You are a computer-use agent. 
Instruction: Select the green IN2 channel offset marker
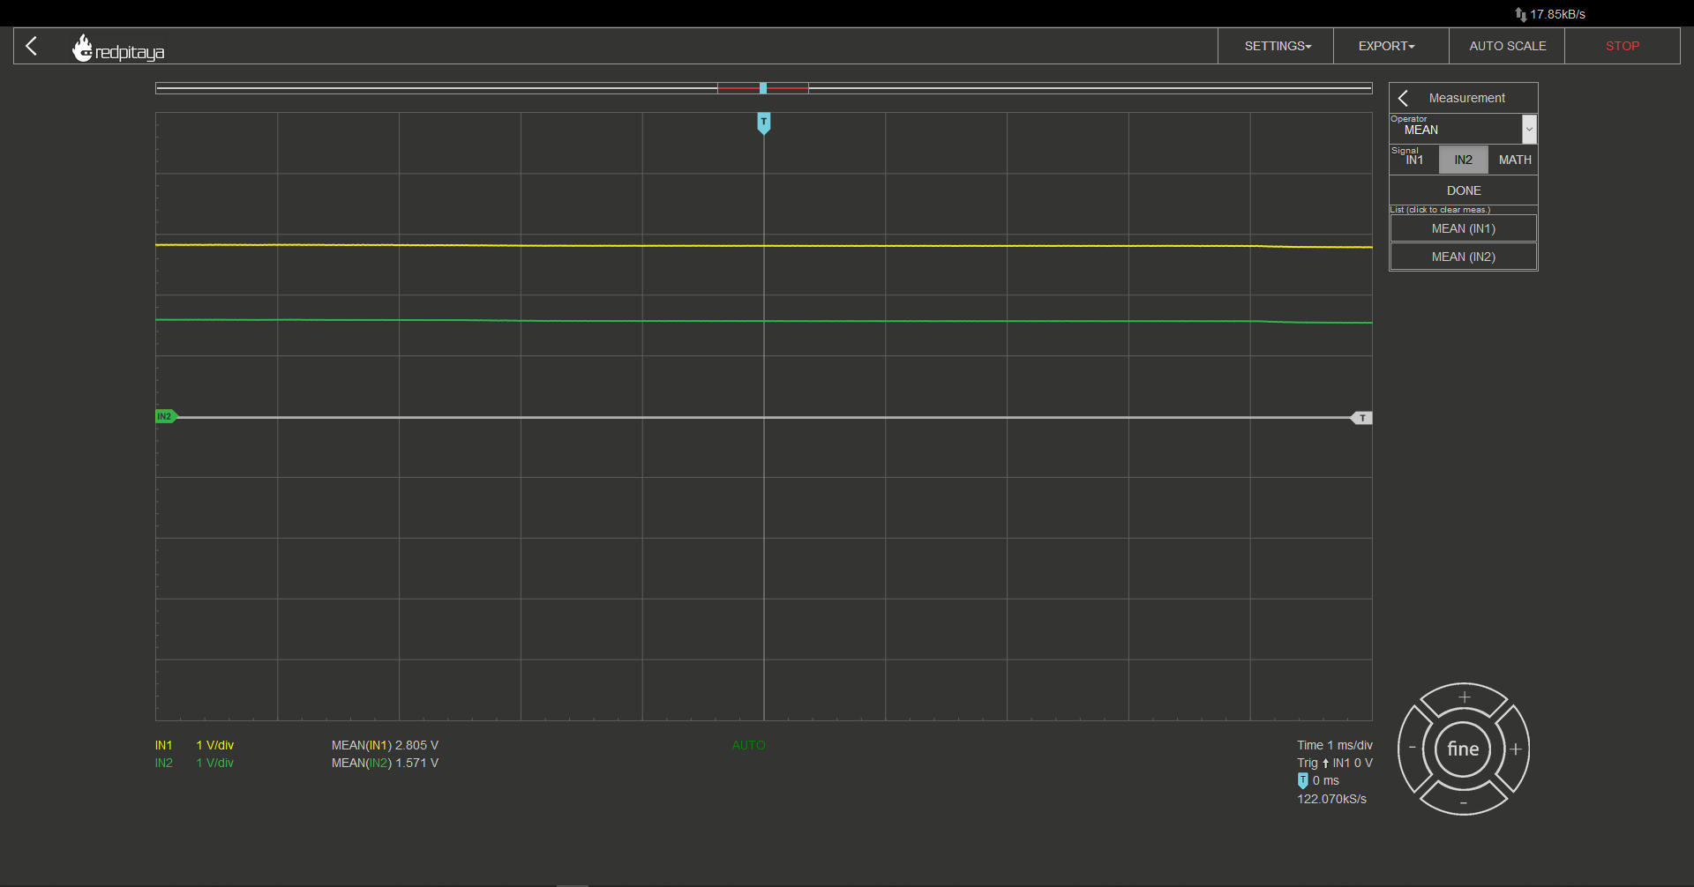166,416
